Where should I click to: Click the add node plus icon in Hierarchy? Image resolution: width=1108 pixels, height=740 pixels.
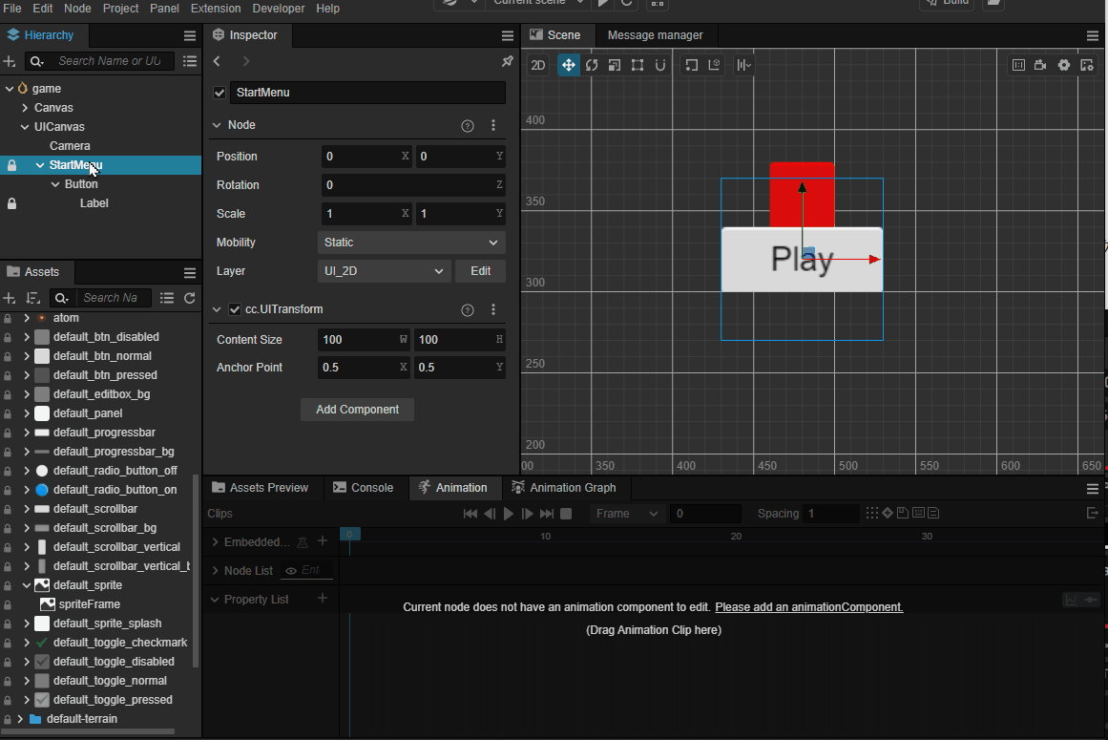[10, 61]
